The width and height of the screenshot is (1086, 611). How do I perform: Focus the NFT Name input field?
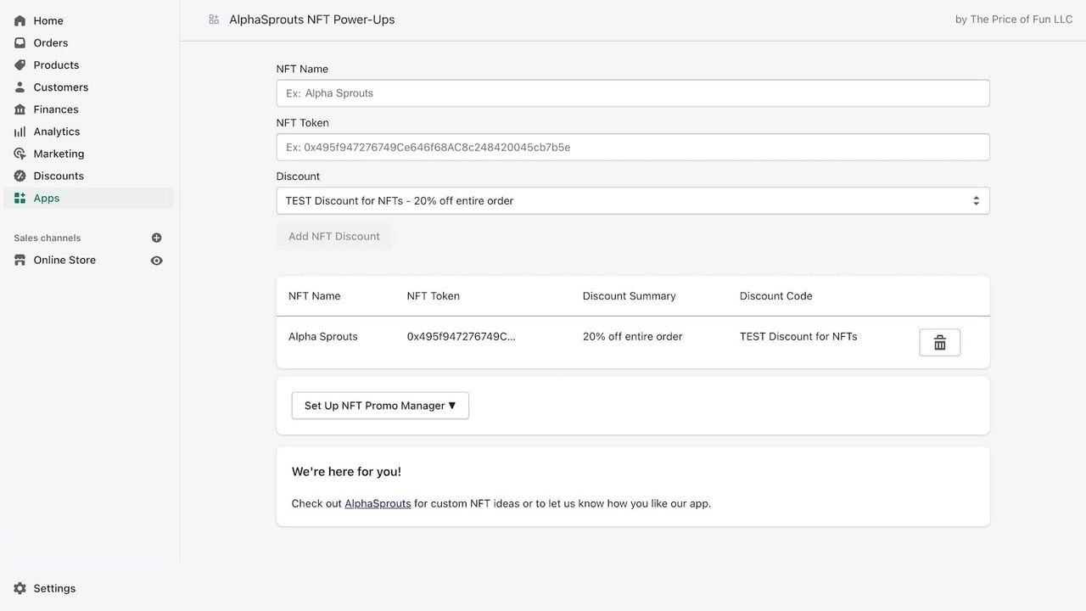[x=633, y=93]
